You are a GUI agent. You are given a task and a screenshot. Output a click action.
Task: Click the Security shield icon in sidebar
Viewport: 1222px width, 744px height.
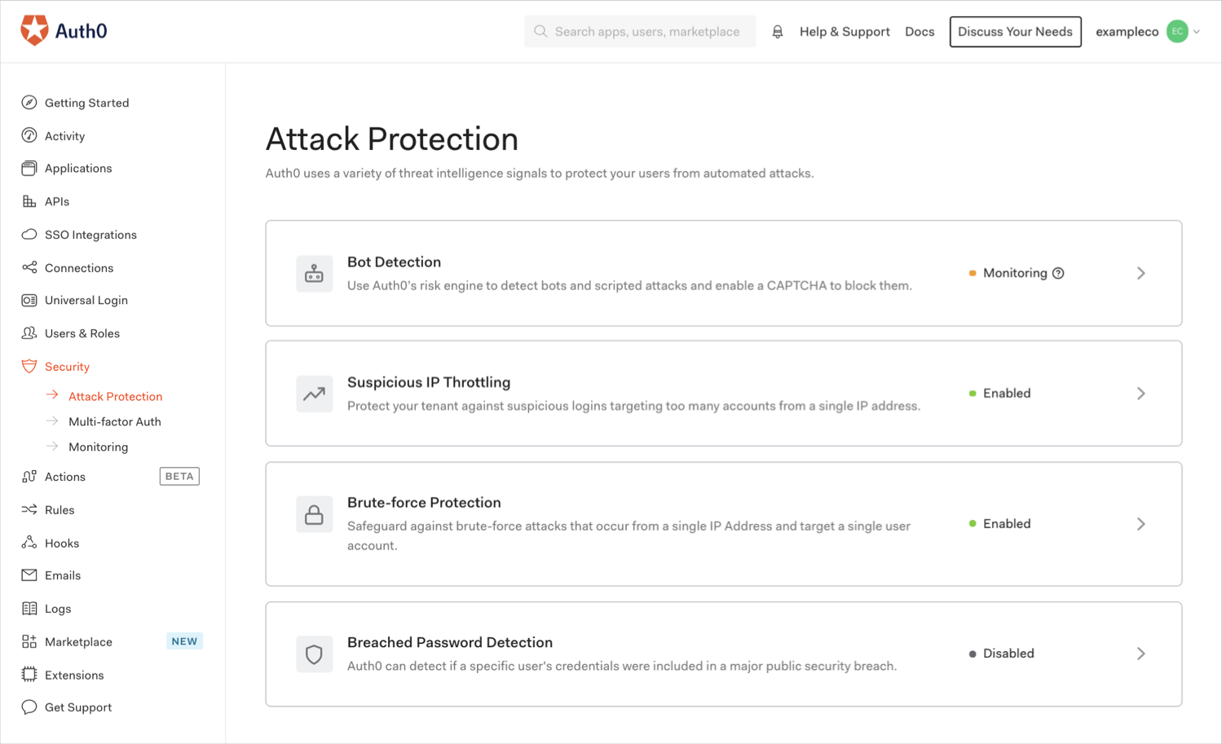click(x=29, y=366)
